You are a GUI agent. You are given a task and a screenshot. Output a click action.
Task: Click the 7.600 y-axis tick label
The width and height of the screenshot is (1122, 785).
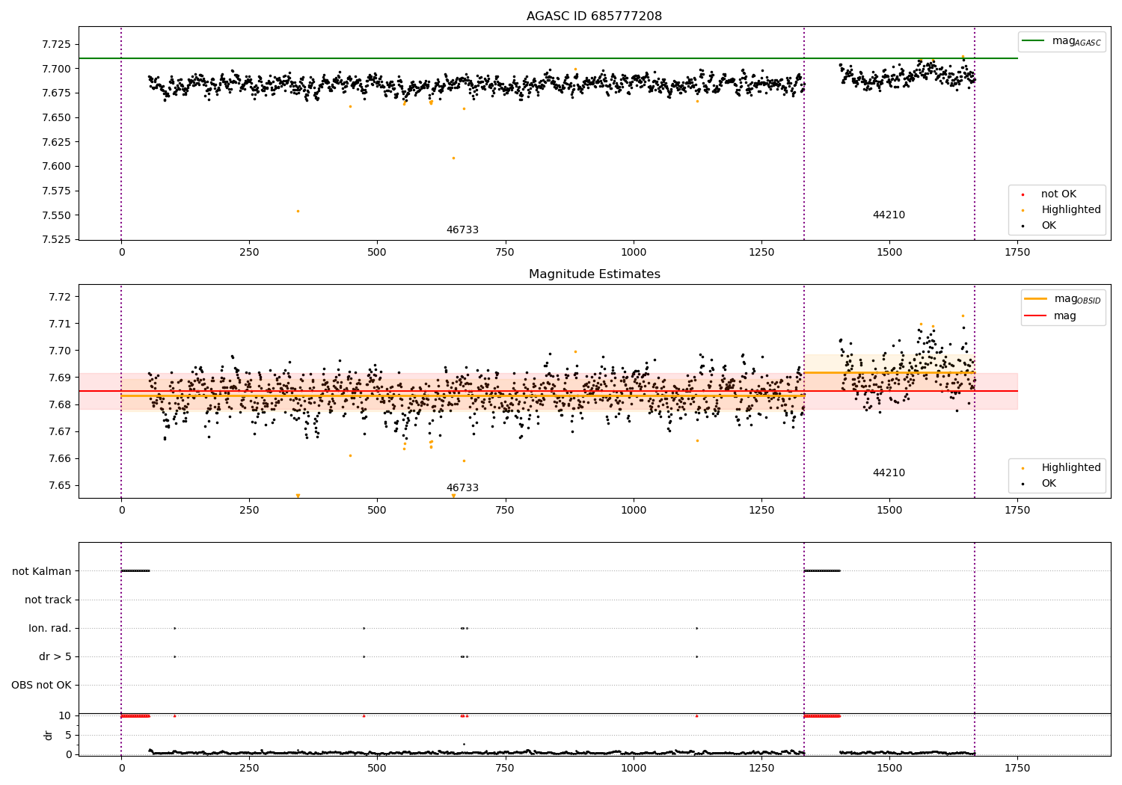coord(57,167)
